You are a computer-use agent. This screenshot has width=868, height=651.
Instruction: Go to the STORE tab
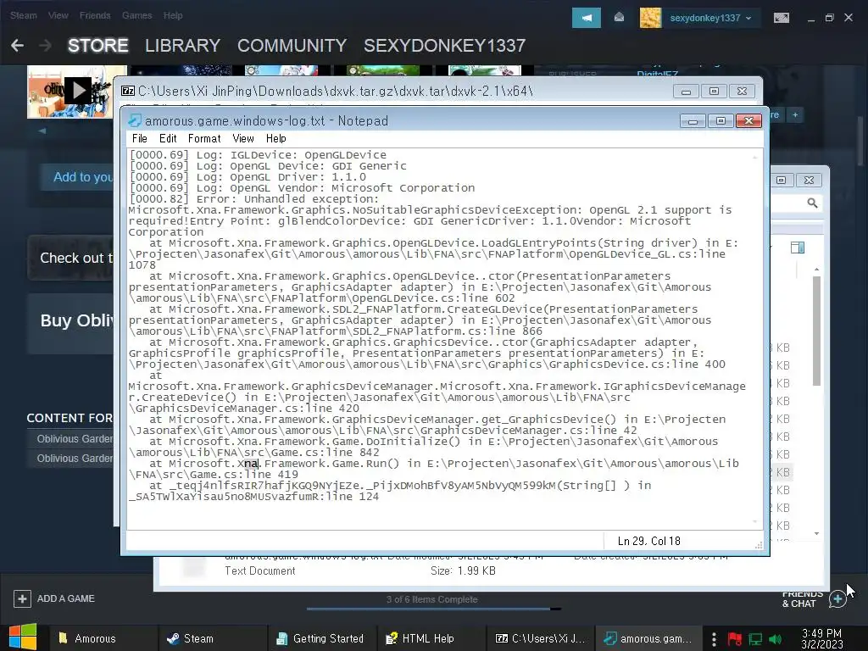point(98,46)
